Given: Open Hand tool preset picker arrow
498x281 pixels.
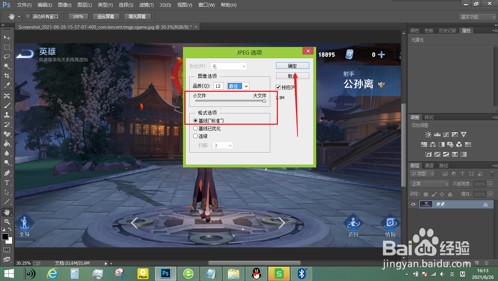Looking at the screenshot, I should [19, 17].
